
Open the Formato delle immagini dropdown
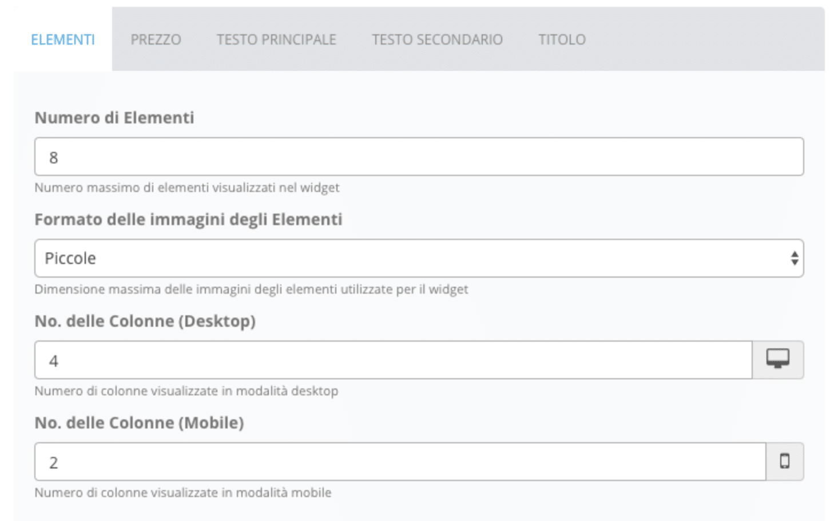click(419, 258)
